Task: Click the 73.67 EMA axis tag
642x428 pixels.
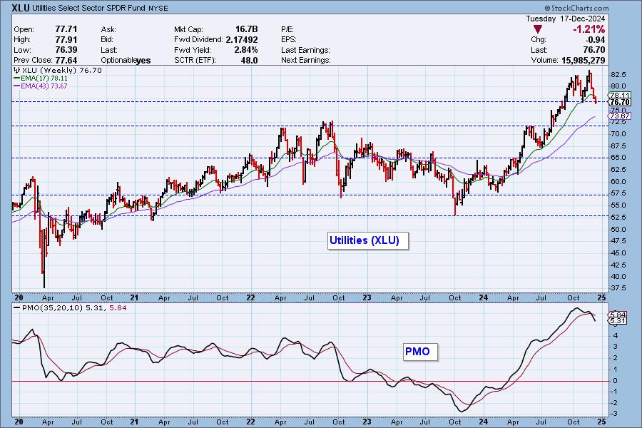Action: tap(619, 117)
